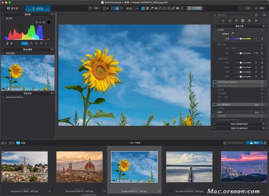Screen dimensions: 269x196
Task: Toggle the active corrections switch near search
Action: [x=264, y=15]
